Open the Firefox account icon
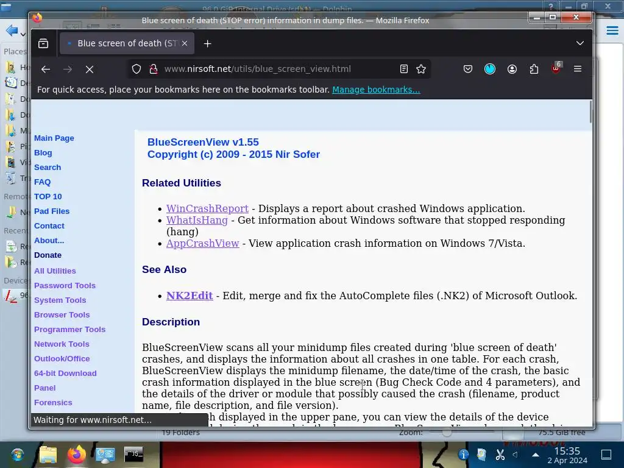Viewport: 624px width, 468px height. tap(512, 69)
